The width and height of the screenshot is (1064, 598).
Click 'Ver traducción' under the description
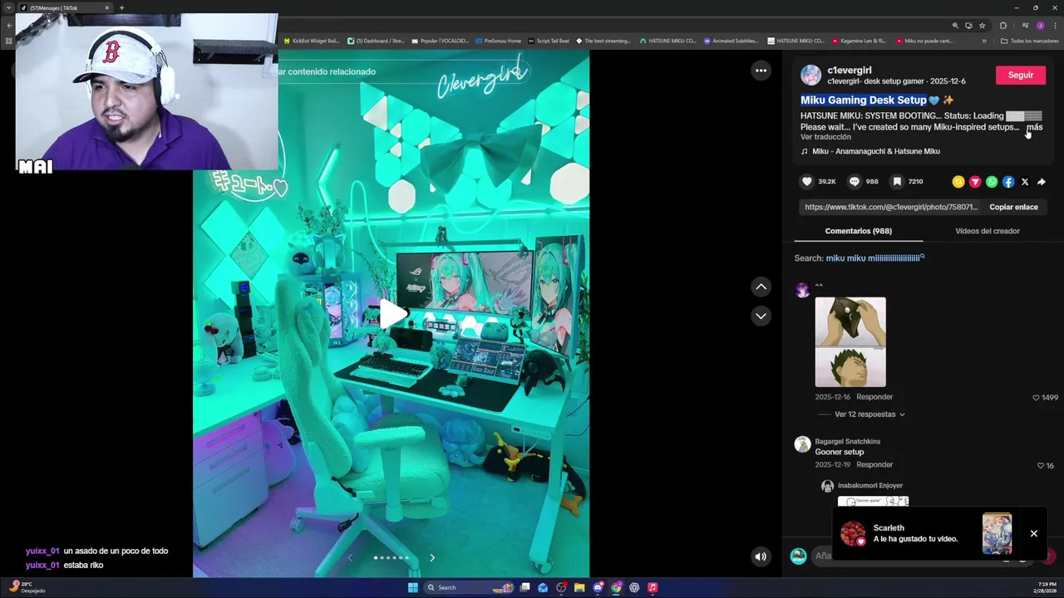[x=825, y=137]
